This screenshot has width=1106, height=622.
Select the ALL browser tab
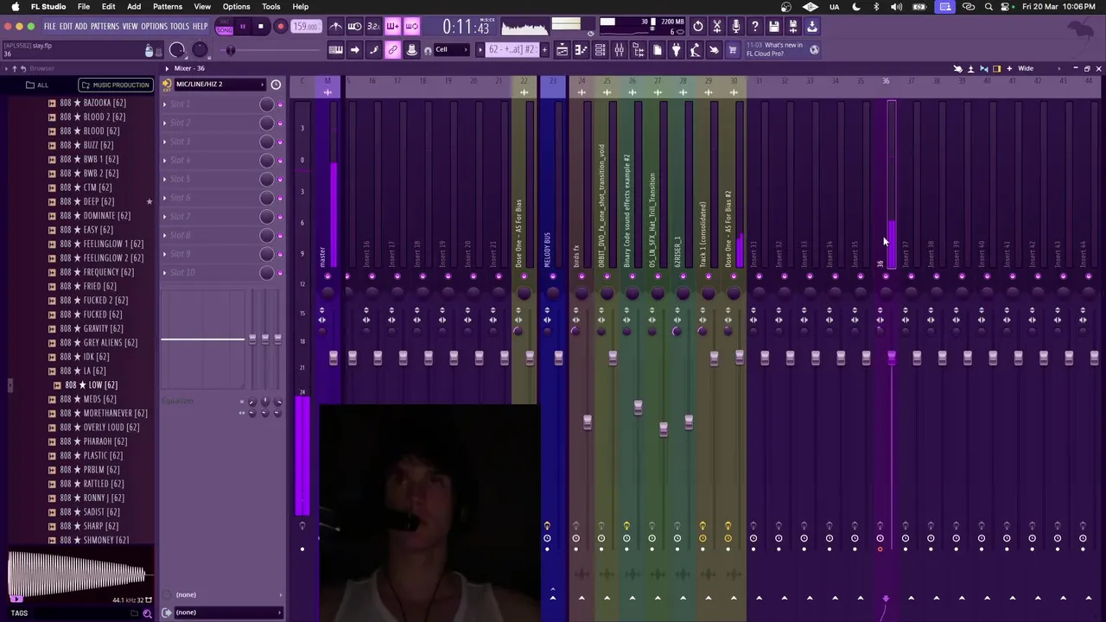pos(37,85)
